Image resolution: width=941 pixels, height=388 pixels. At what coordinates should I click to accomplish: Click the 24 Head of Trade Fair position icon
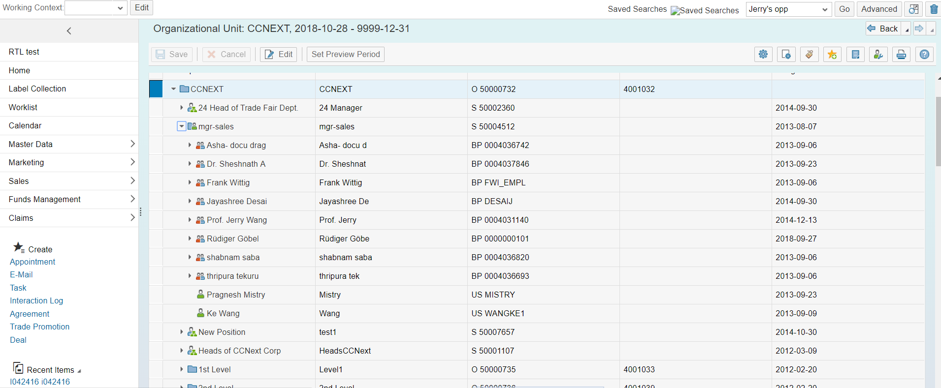point(192,108)
